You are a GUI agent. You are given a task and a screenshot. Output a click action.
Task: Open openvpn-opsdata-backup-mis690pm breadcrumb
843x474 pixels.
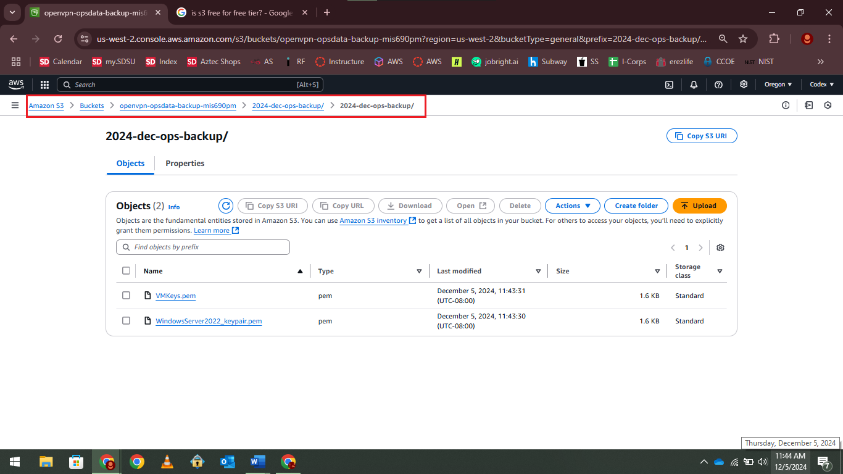point(178,106)
